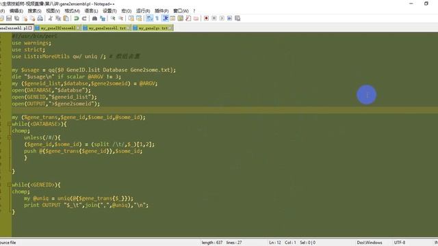Viewport: 438px width, 246px height.
Task: Click the Dos\Windows line-ending status field
Action: coord(370,243)
